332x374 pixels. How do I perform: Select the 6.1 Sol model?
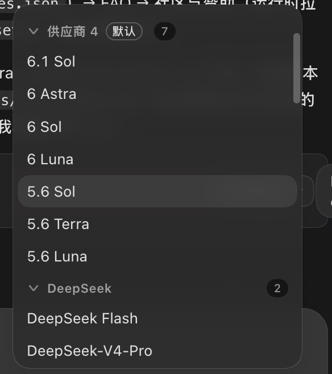click(x=157, y=61)
